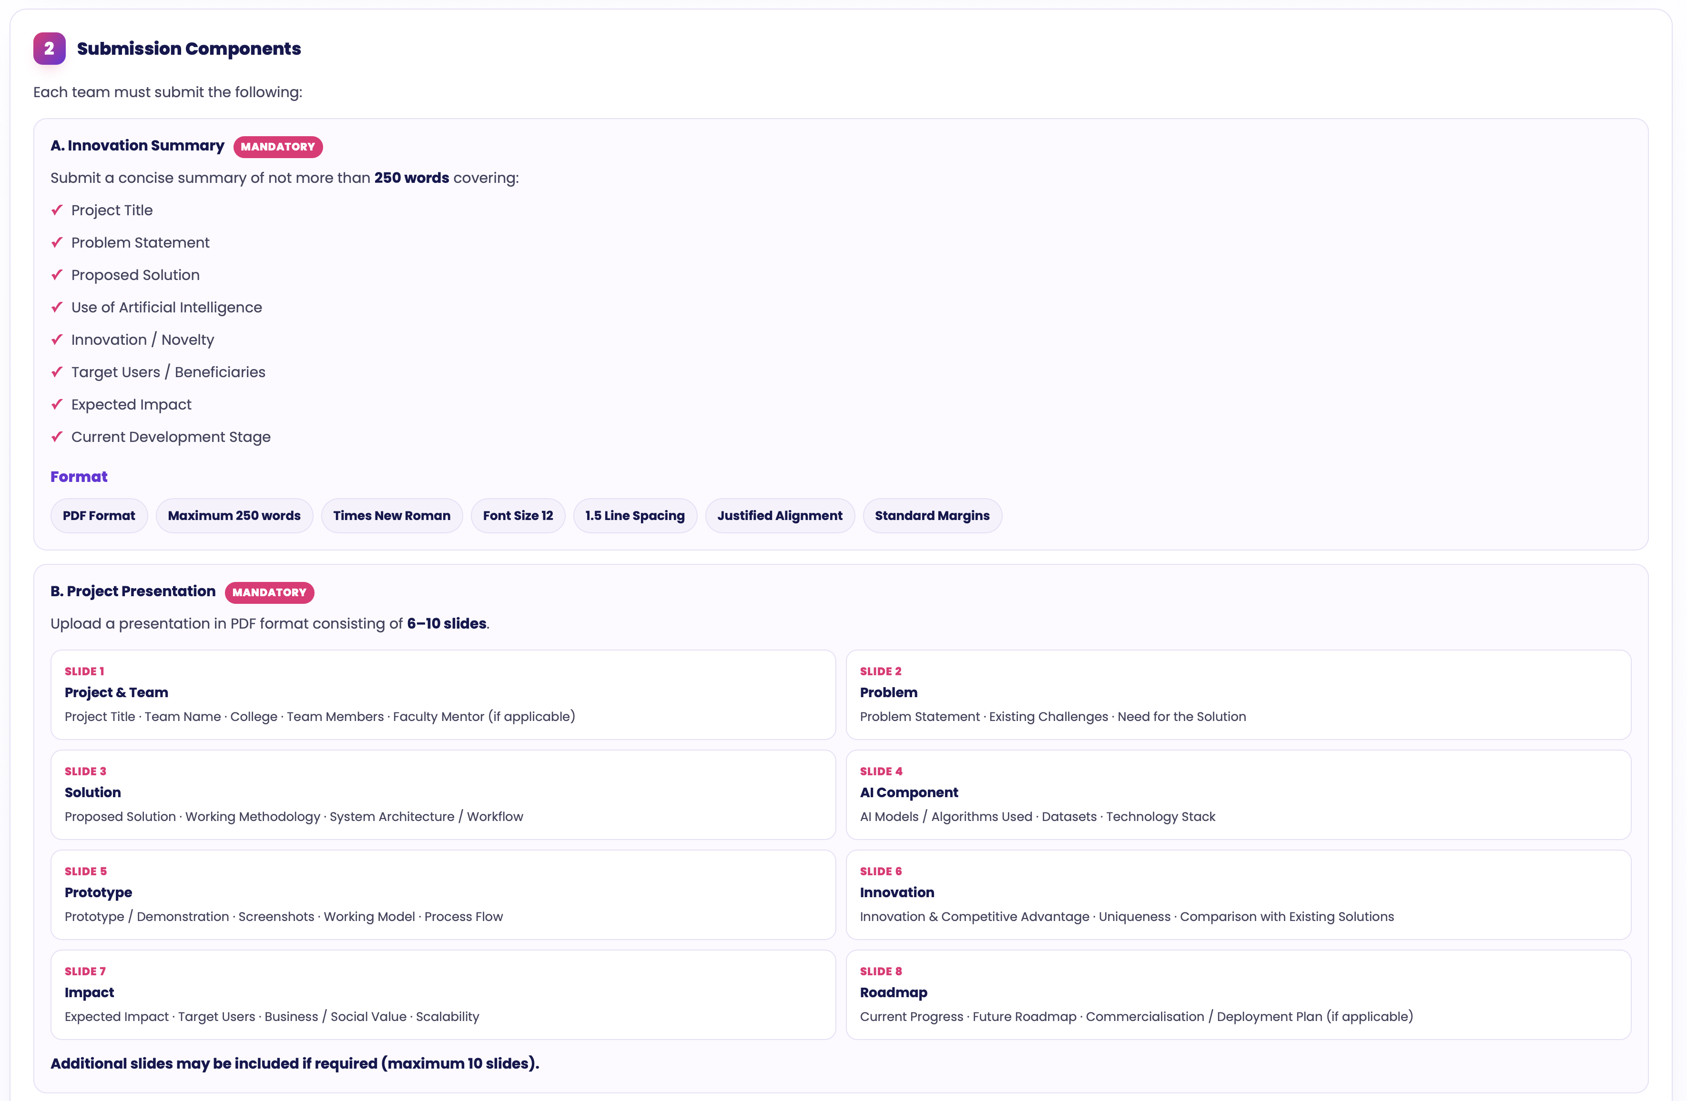Viewport: 1687px width, 1101px height.
Task: Click the text 'Each team must submit the following:'
Action: pyautogui.click(x=168, y=92)
